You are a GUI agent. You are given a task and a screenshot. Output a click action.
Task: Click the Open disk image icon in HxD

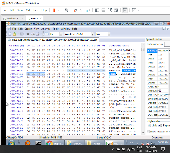point(38,34)
